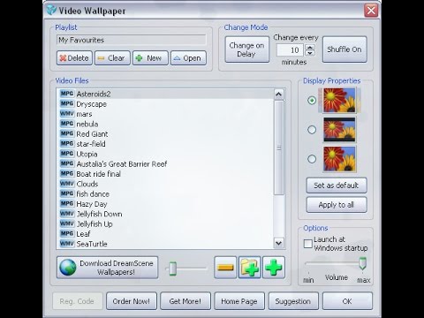Enable Launch at Windows startup
The image size is (424, 318).
point(307,244)
